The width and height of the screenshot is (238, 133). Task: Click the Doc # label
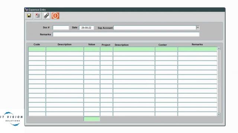click(x=46, y=28)
